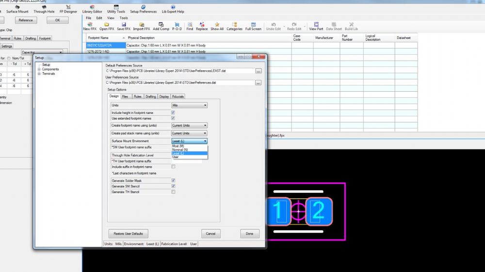Click the New FPX toolbar icon

90,25
